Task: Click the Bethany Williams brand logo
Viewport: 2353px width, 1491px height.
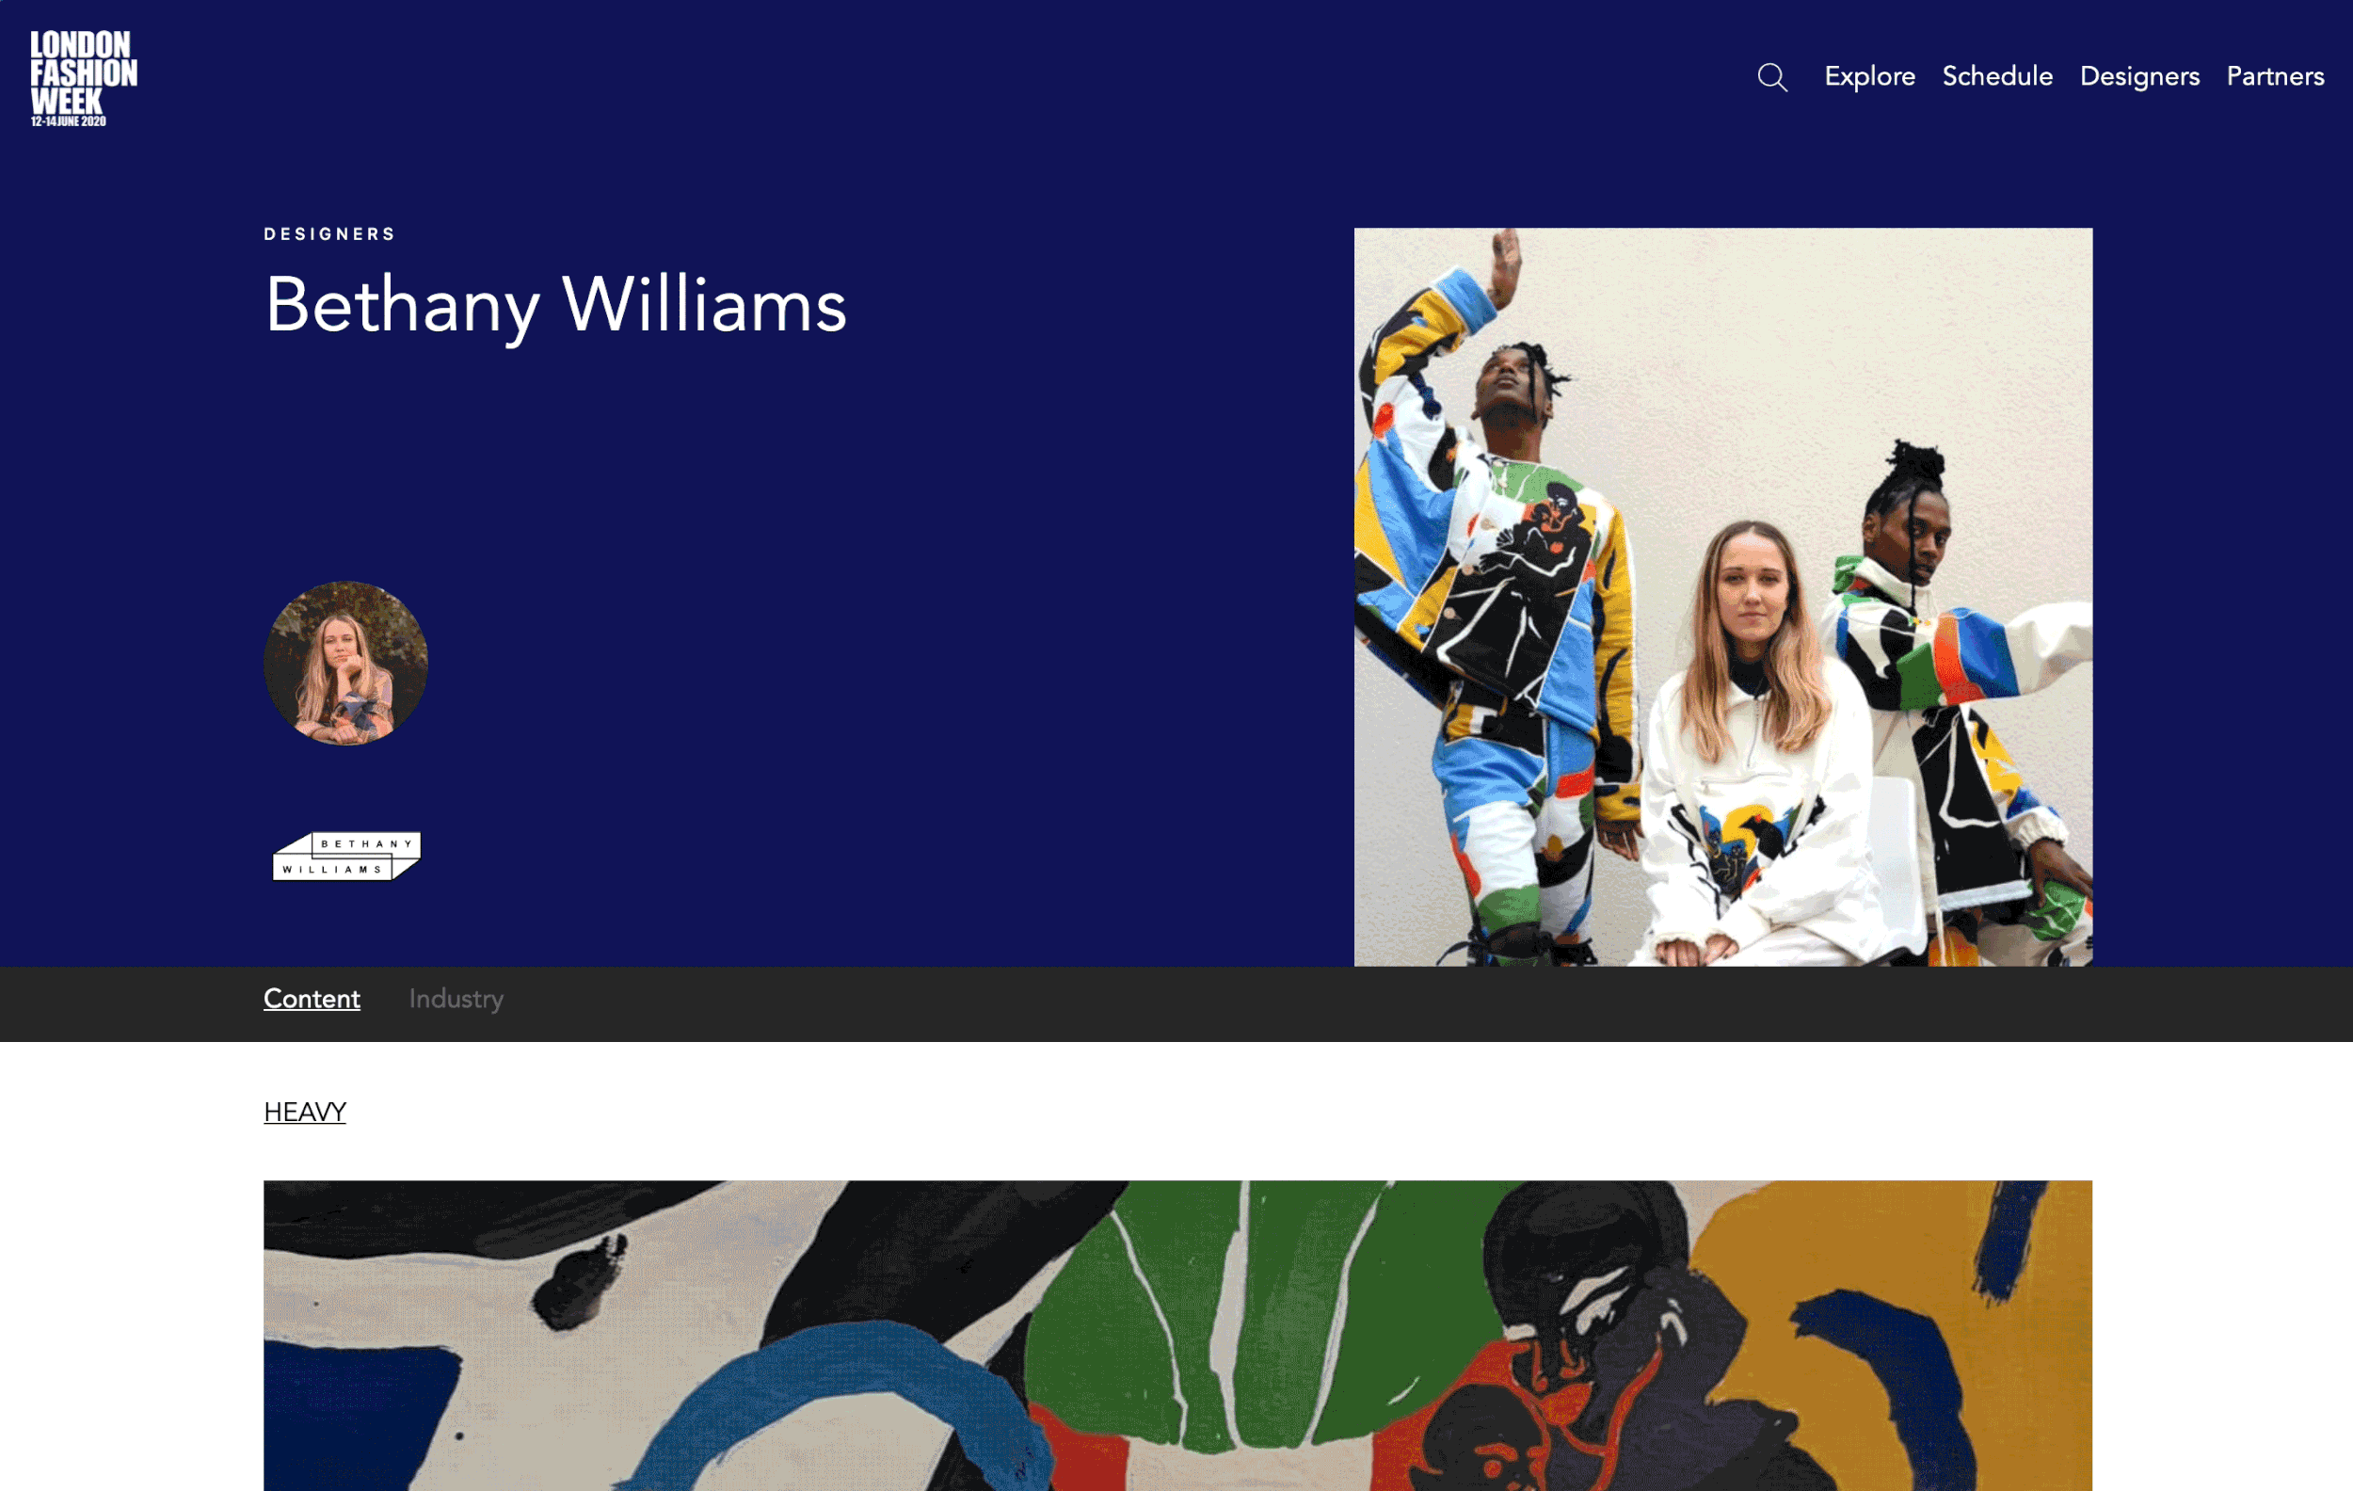Action: pyautogui.click(x=346, y=856)
